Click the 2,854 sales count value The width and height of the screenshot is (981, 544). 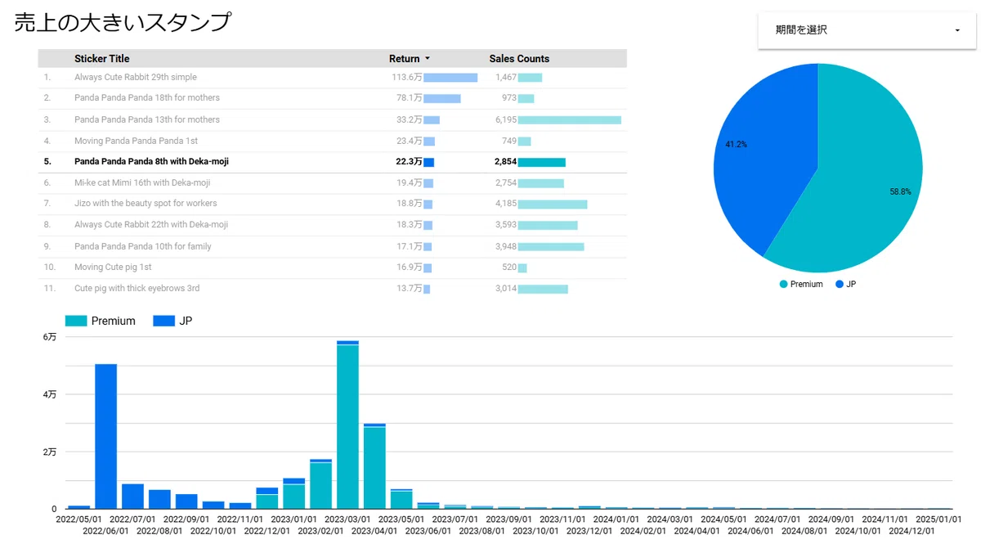tap(506, 162)
